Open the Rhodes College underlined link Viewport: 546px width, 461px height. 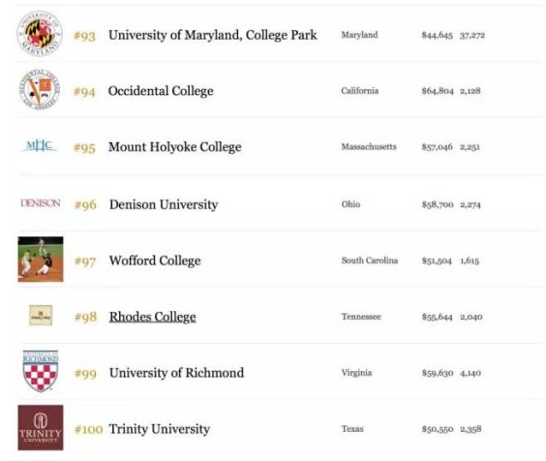point(153,317)
